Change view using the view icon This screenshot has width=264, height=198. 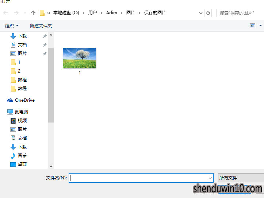pos(253,26)
